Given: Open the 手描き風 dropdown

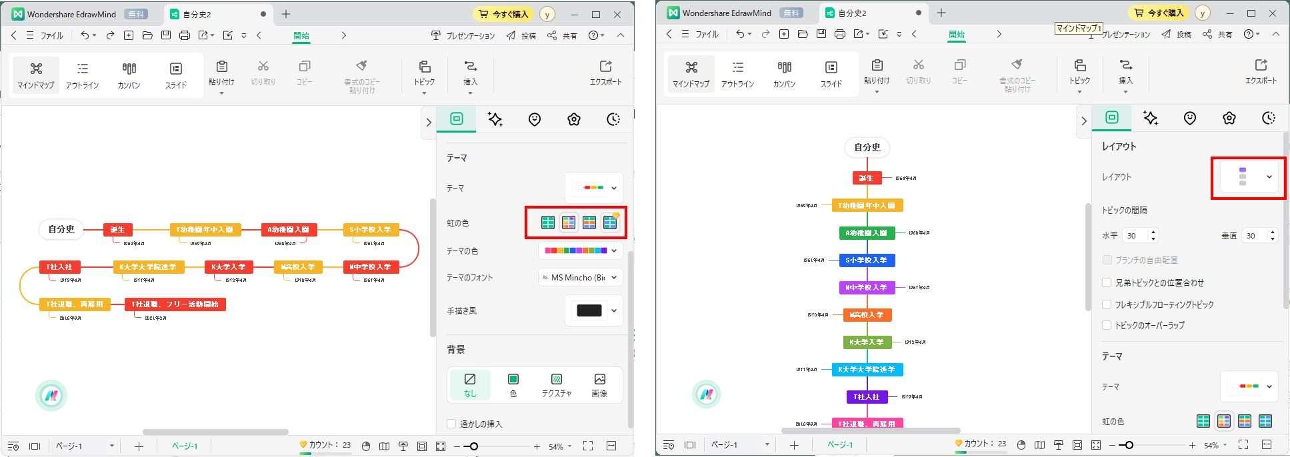Looking at the screenshot, I should click(594, 310).
